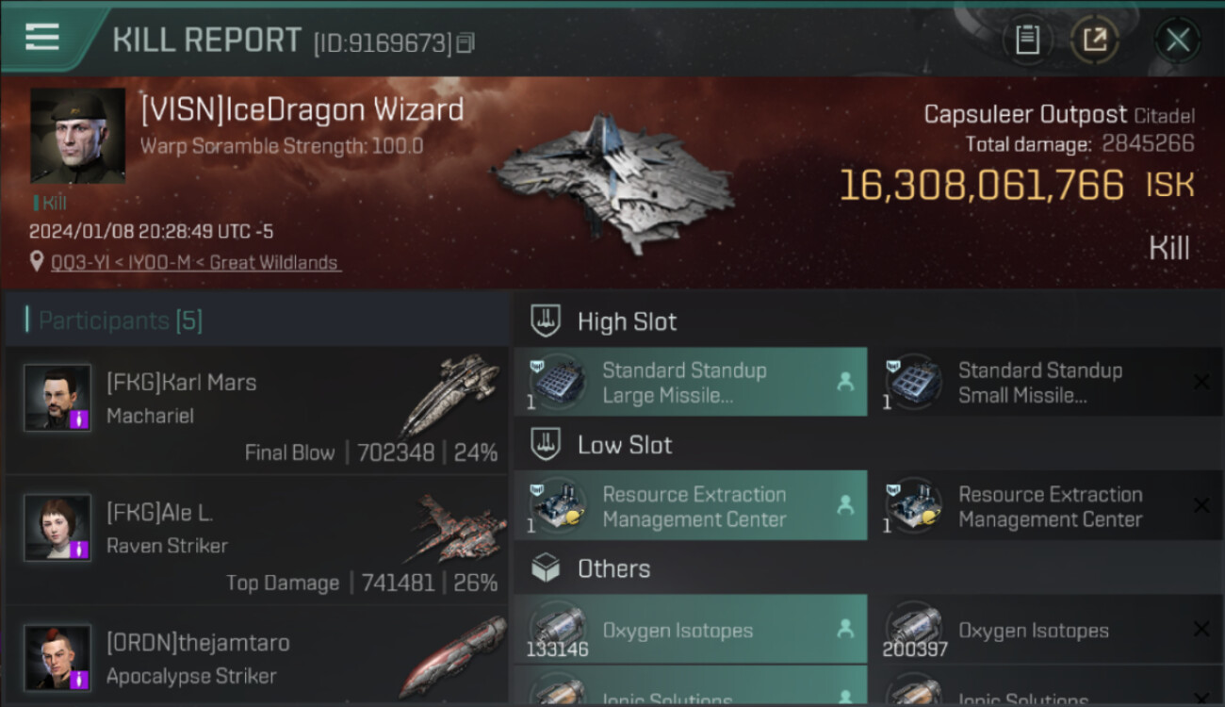Click the Machariel ship image
The image size is (1225, 707).
[451, 394]
